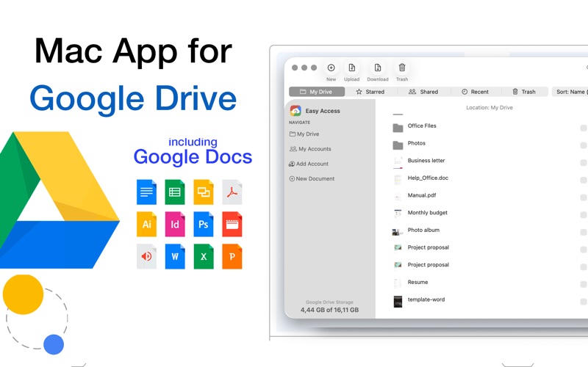Click the InDesign Id file icon
The image size is (588, 367).
click(175, 225)
